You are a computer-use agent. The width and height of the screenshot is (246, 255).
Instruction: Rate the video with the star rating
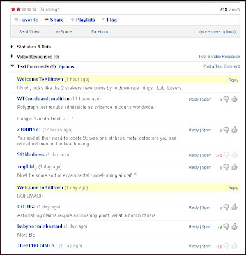[24, 10]
